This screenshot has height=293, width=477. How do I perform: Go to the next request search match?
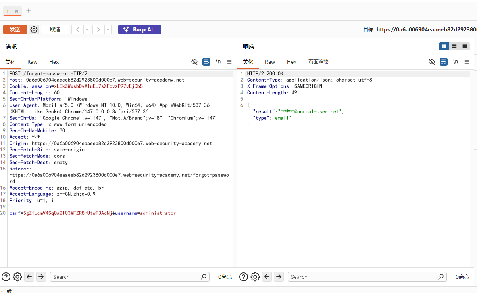[x=41, y=277]
